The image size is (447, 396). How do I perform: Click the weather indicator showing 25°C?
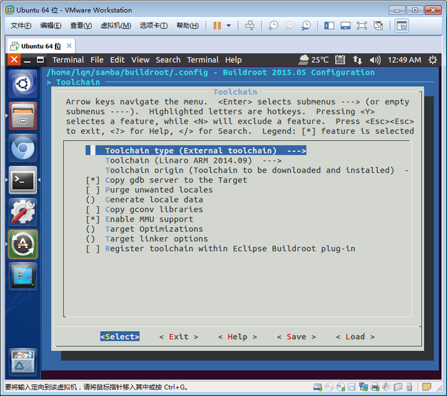coord(314,59)
